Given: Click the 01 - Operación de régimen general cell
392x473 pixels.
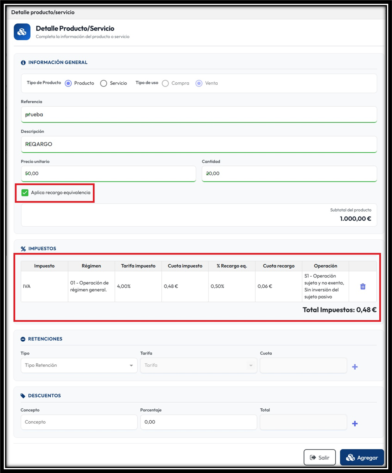Looking at the screenshot, I should pos(91,286).
